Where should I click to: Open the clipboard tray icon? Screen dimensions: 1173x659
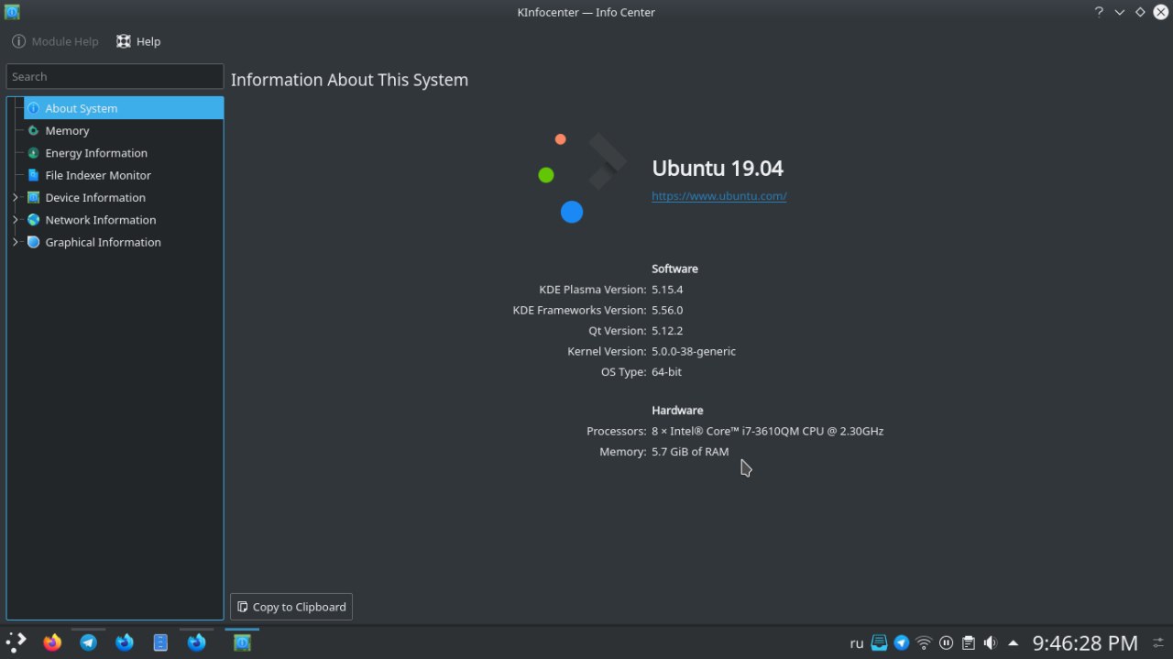tap(968, 643)
